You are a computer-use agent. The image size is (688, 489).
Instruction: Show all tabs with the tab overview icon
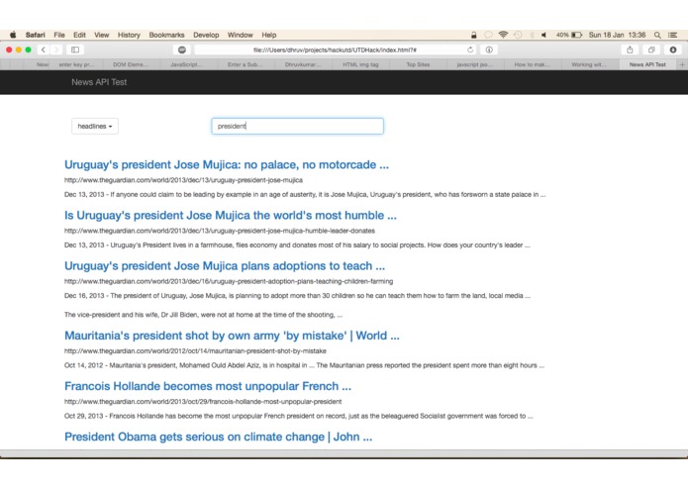651,49
